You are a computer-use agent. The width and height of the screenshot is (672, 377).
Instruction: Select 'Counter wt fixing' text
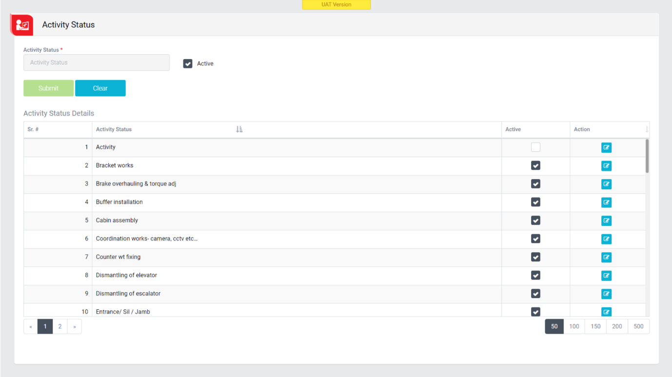[118, 257]
